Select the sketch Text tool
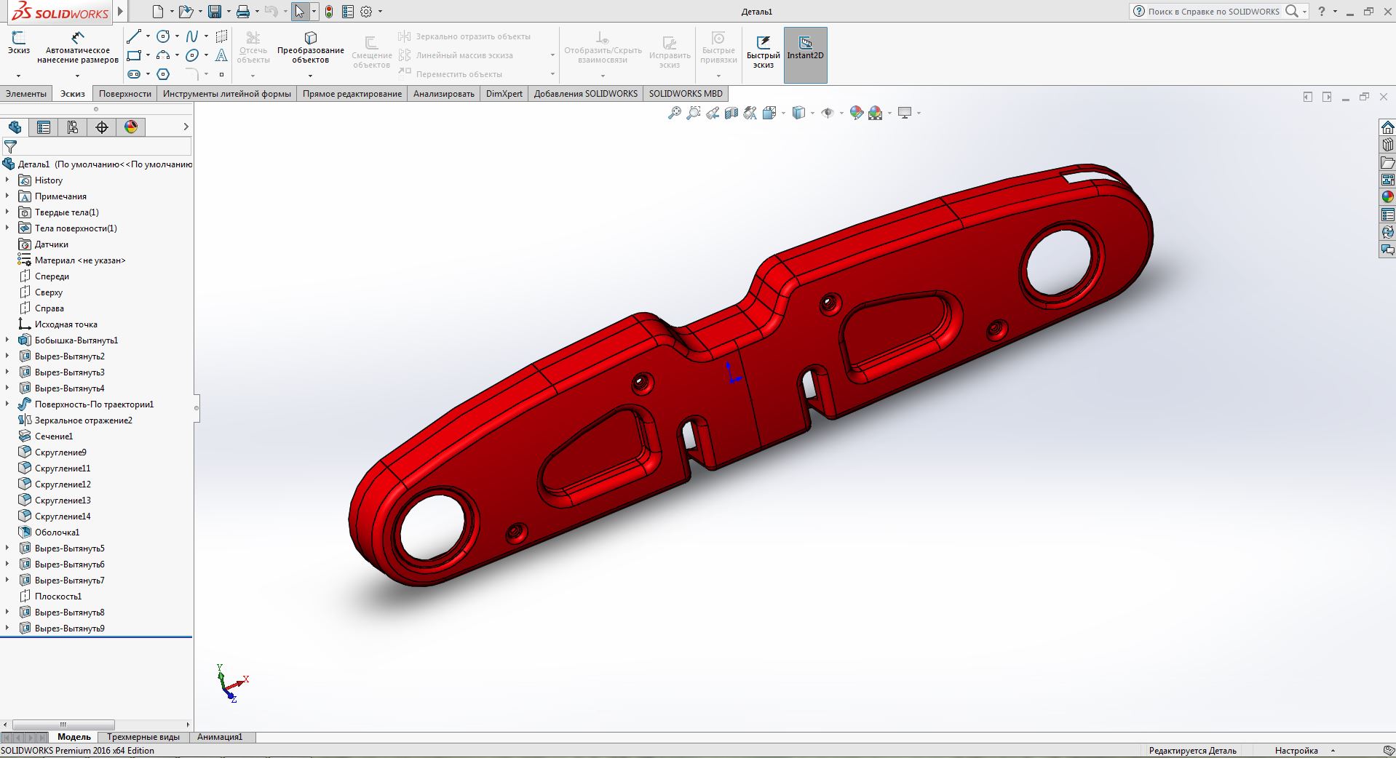Image resolution: width=1396 pixels, height=758 pixels. (222, 55)
